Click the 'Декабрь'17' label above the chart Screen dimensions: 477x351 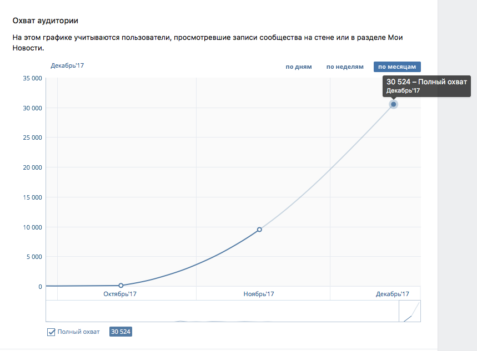(67, 65)
